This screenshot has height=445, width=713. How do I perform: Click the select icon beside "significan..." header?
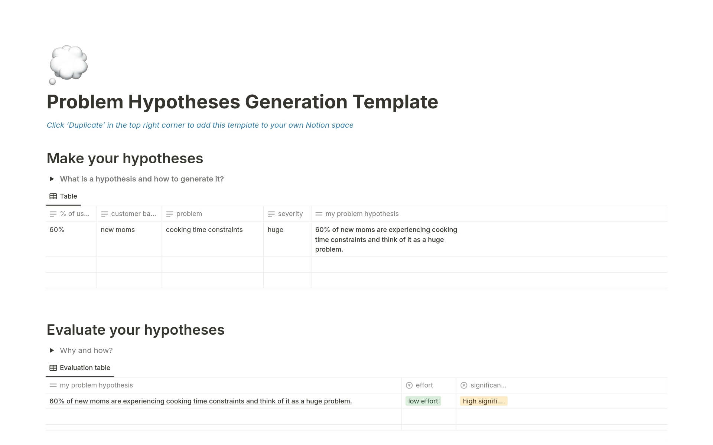(465, 385)
